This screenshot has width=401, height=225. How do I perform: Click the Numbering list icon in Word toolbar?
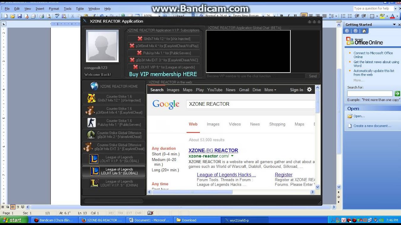tap(343, 16)
